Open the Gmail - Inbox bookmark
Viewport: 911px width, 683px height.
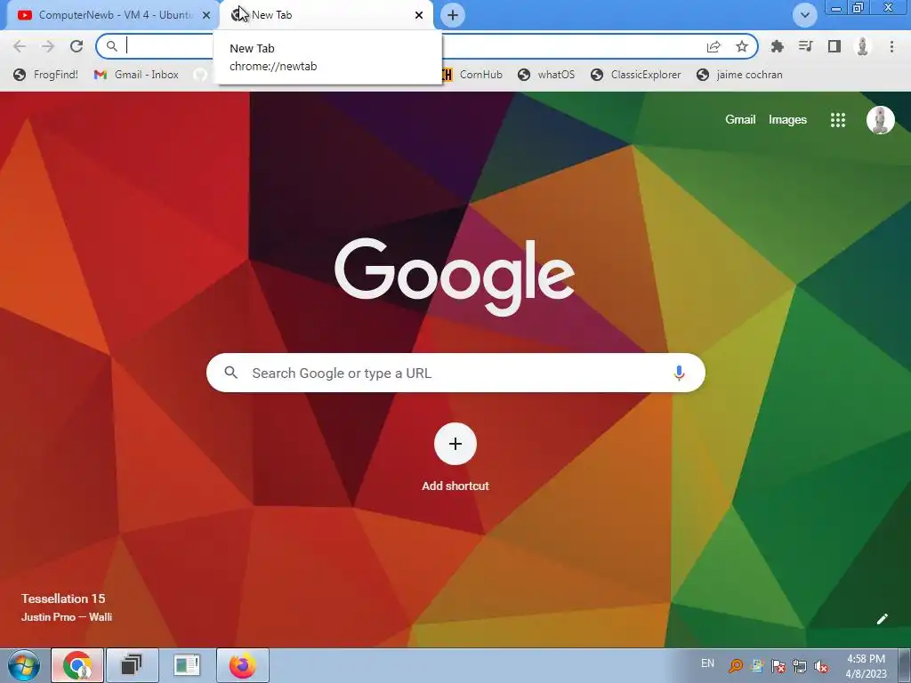[136, 75]
